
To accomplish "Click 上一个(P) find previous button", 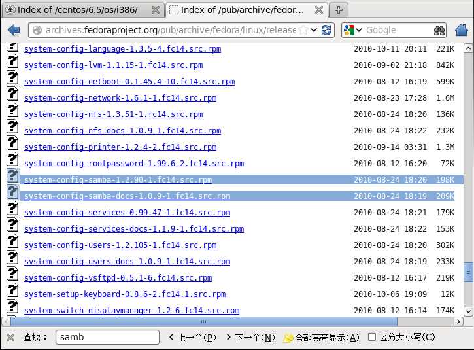I will click(x=193, y=338).
